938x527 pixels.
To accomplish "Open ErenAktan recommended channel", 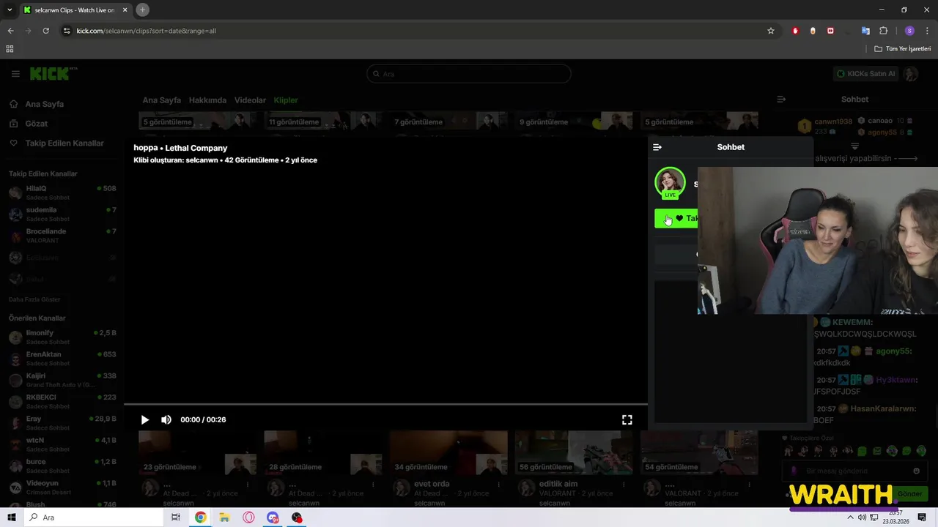I will [62, 359].
